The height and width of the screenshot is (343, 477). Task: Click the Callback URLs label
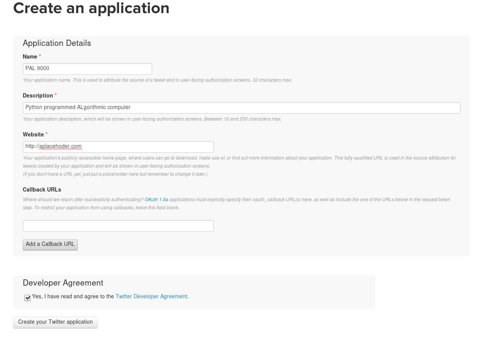click(42, 190)
